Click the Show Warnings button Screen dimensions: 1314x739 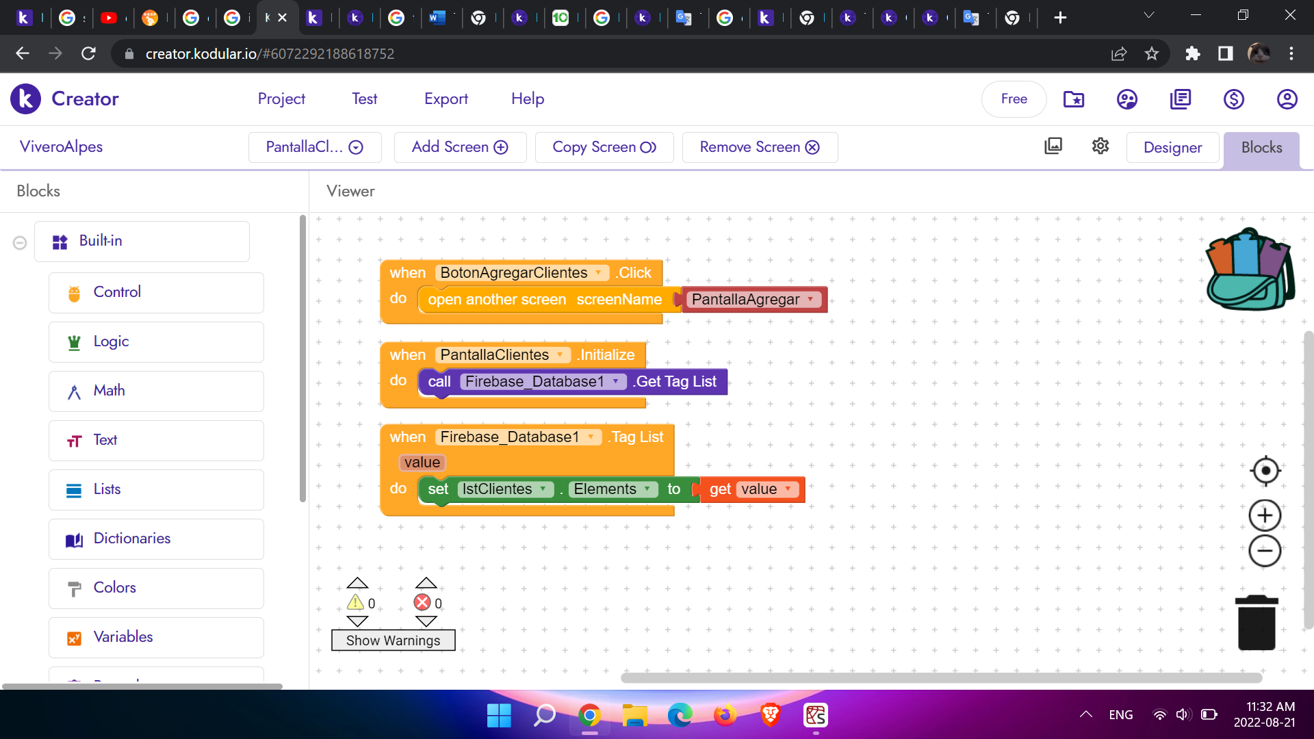coord(393,640)
